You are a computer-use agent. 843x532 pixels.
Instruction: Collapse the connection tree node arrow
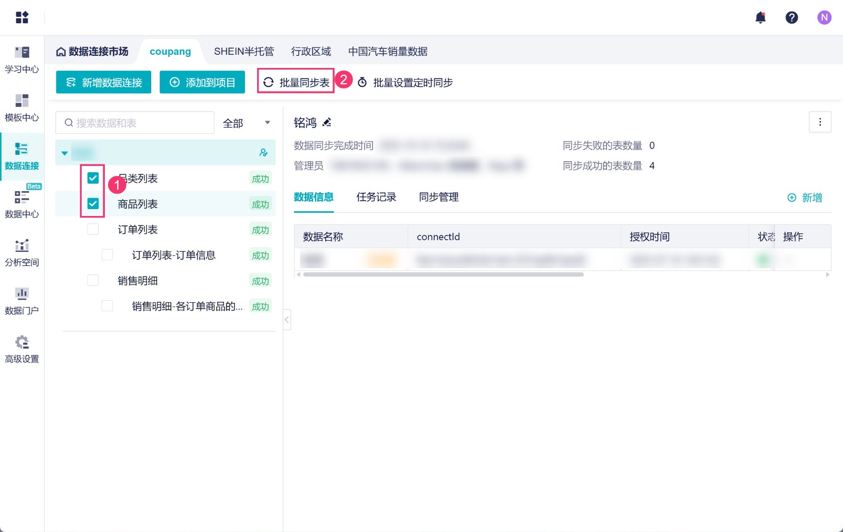tap(65, 153)
